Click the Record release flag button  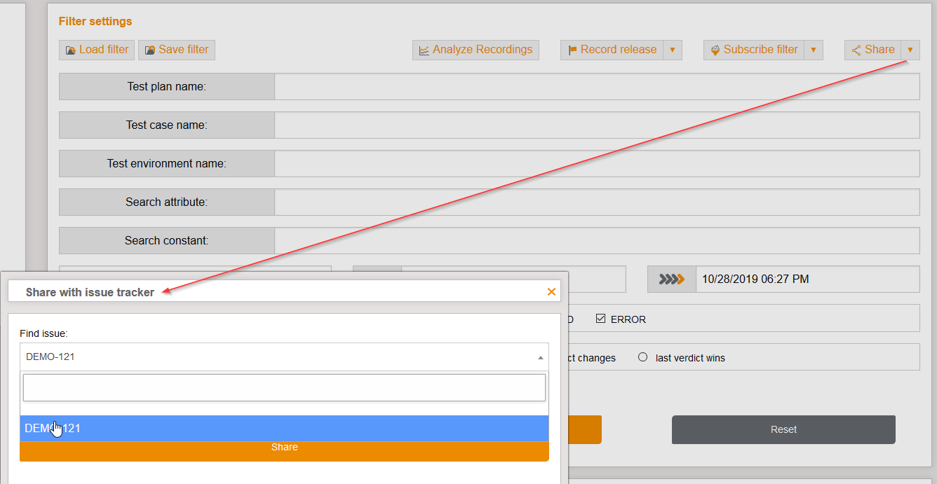click(x=612, y=50)
